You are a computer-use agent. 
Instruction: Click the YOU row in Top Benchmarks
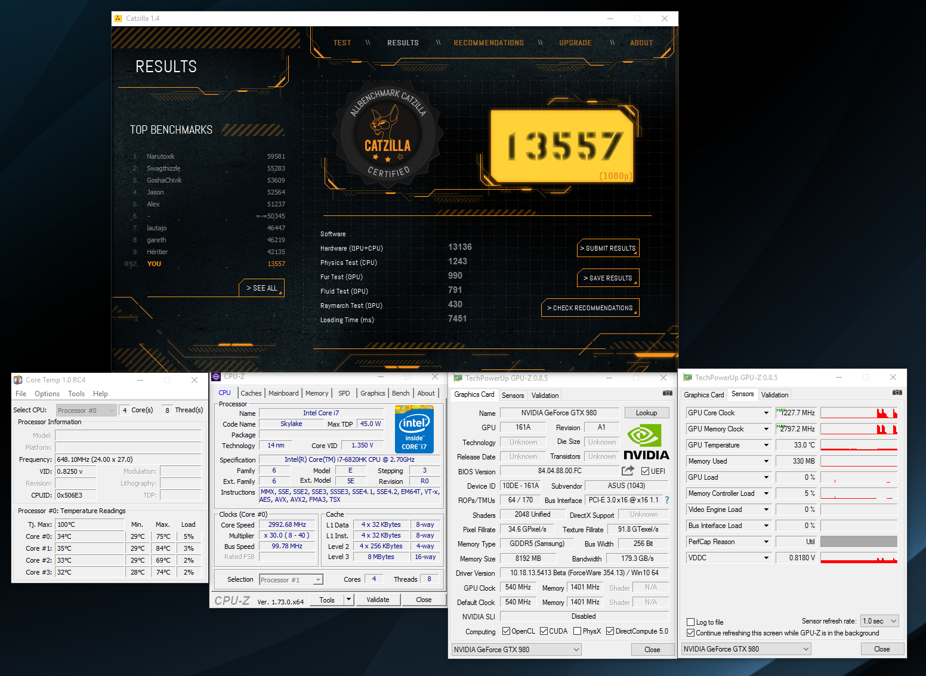pos(206,264)
